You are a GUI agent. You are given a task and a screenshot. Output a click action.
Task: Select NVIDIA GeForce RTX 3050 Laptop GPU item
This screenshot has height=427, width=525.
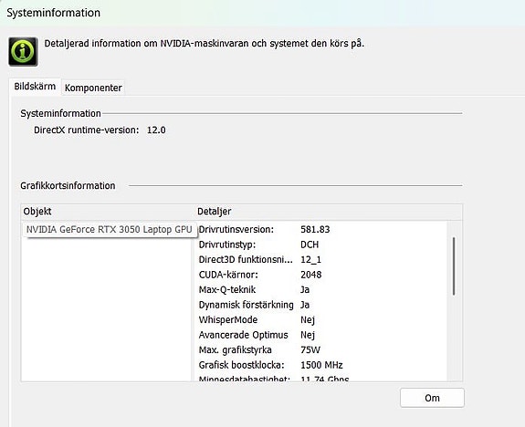110,230
